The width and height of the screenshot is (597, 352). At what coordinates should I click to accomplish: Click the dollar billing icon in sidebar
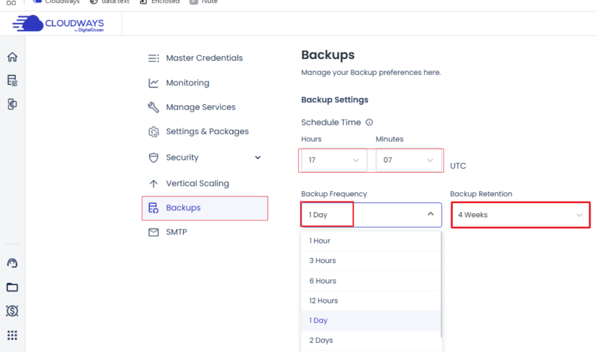[12, 311]
